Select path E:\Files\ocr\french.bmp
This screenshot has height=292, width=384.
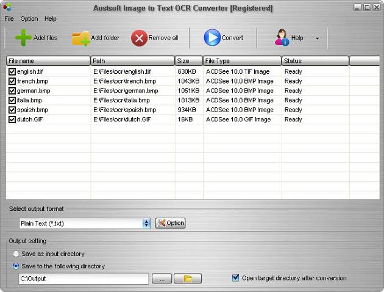(x=125, y=81)
